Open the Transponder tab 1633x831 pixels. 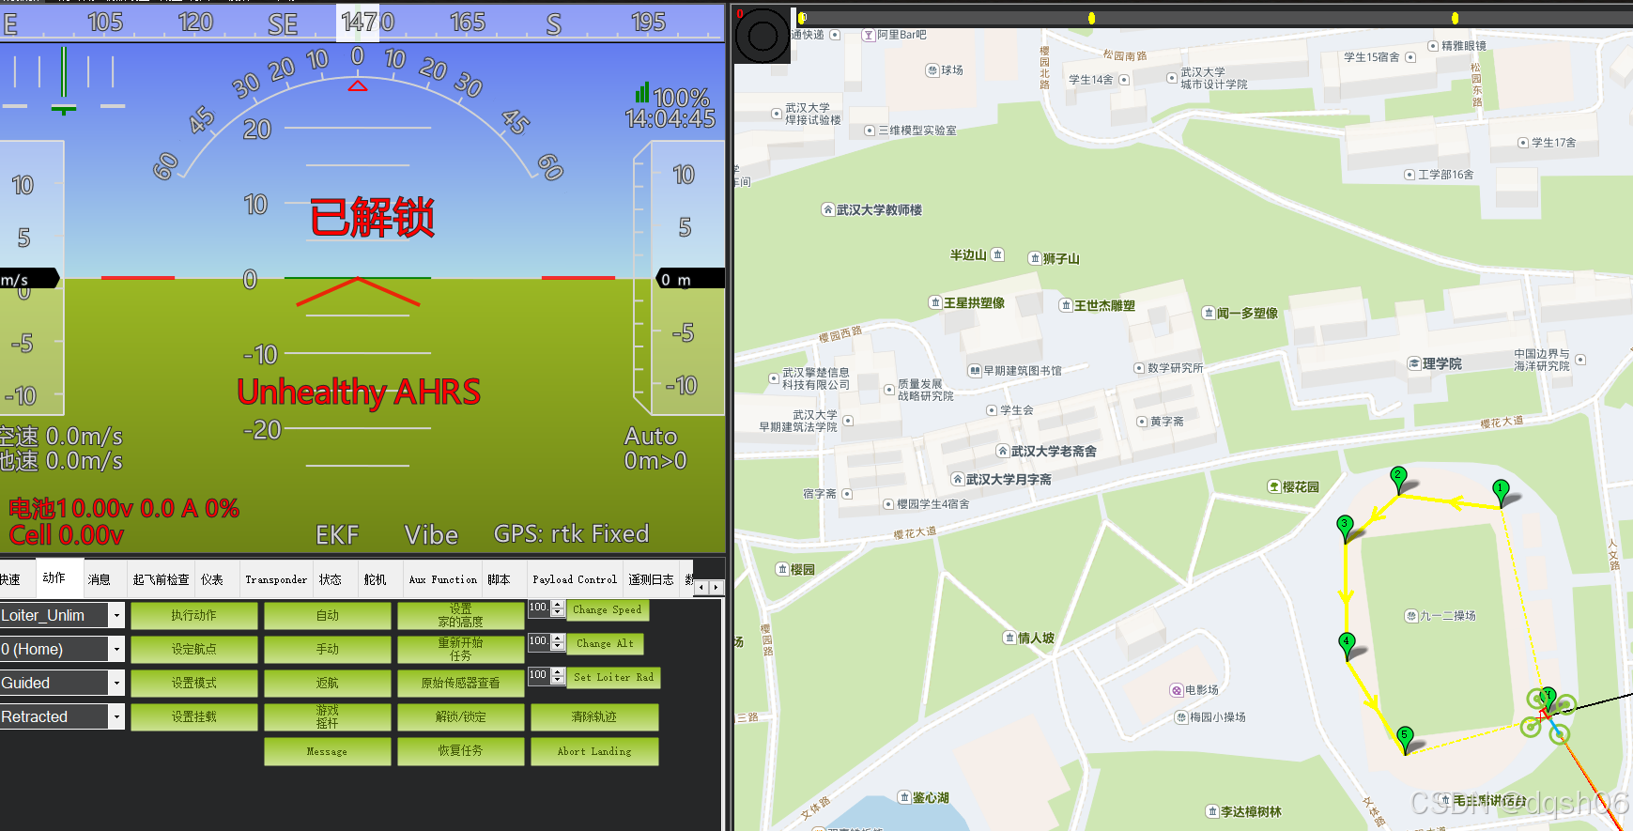point(276,579)
